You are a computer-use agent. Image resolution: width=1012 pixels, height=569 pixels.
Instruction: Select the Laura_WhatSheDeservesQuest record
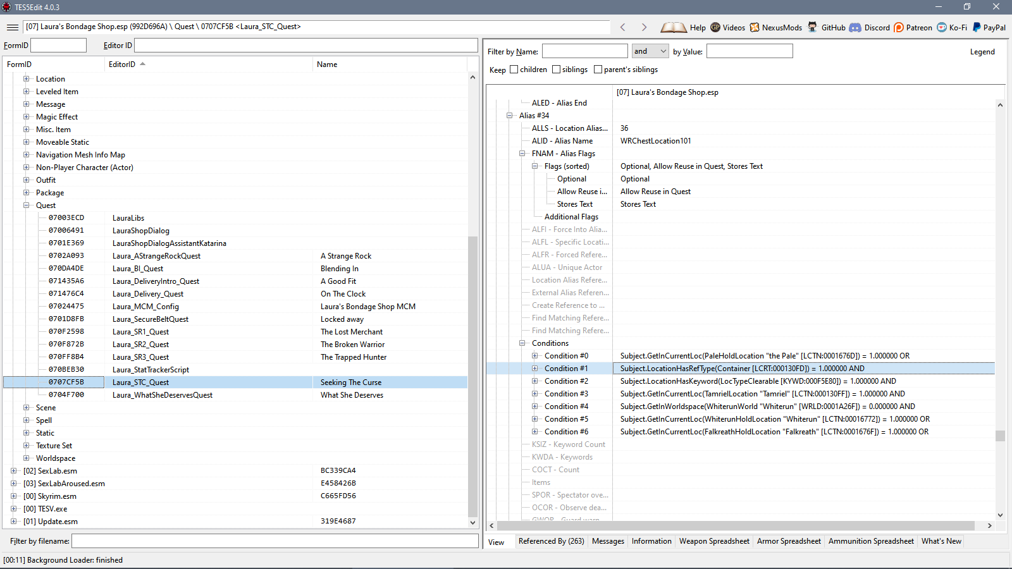[235, 395]
